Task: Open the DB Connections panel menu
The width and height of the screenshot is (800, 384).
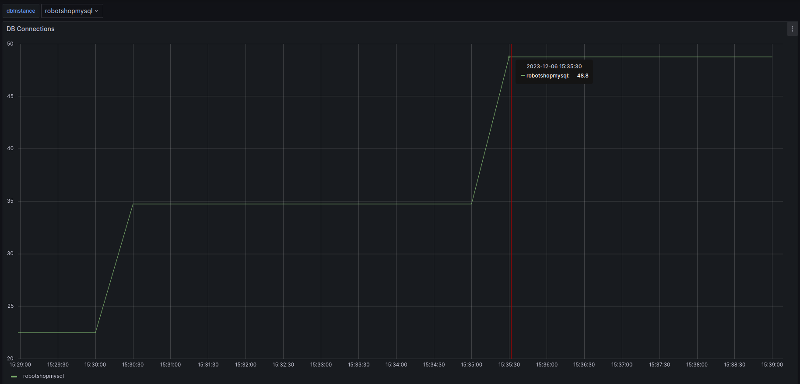Action: tap(792, 29)
